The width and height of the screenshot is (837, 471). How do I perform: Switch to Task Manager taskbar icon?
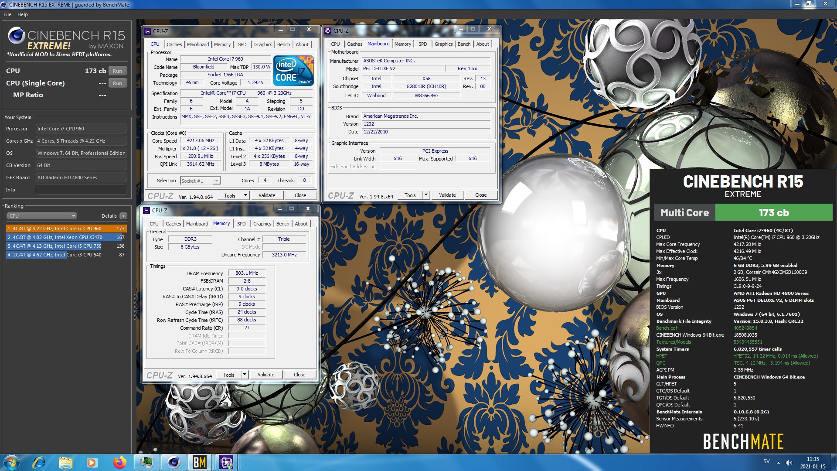147,462
